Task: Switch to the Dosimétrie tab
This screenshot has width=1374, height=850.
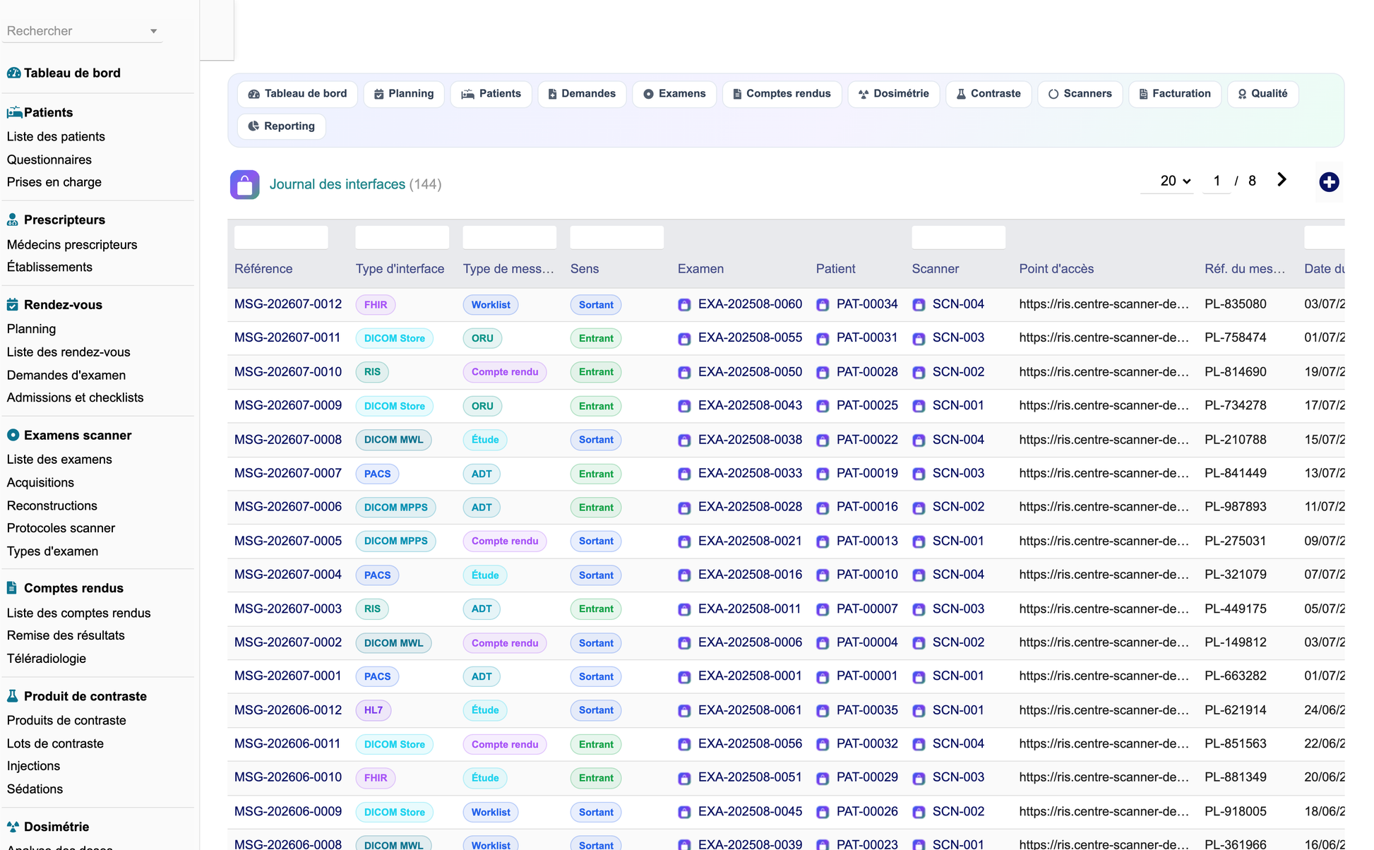Action: coord(894,94)
